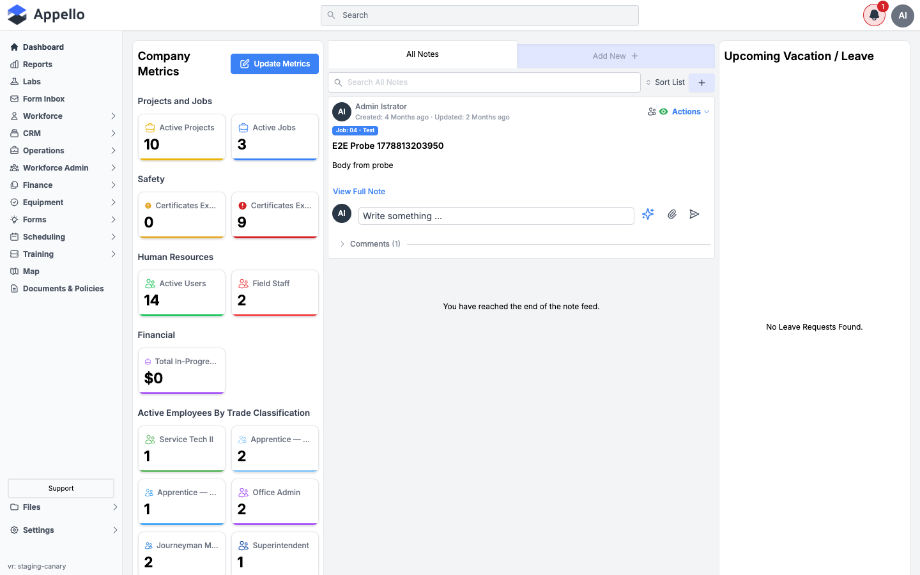This screenshot has width=920, height=575.
Task: Click the Support button
Action: [x=61, y=488]
